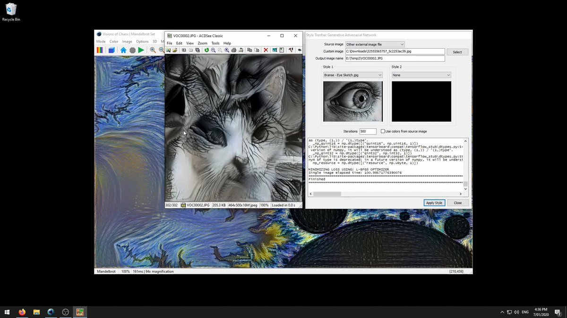Click the Close button in Style Transfer dialog
This screenshot has width=567, height=318.
tap(458, 203)
